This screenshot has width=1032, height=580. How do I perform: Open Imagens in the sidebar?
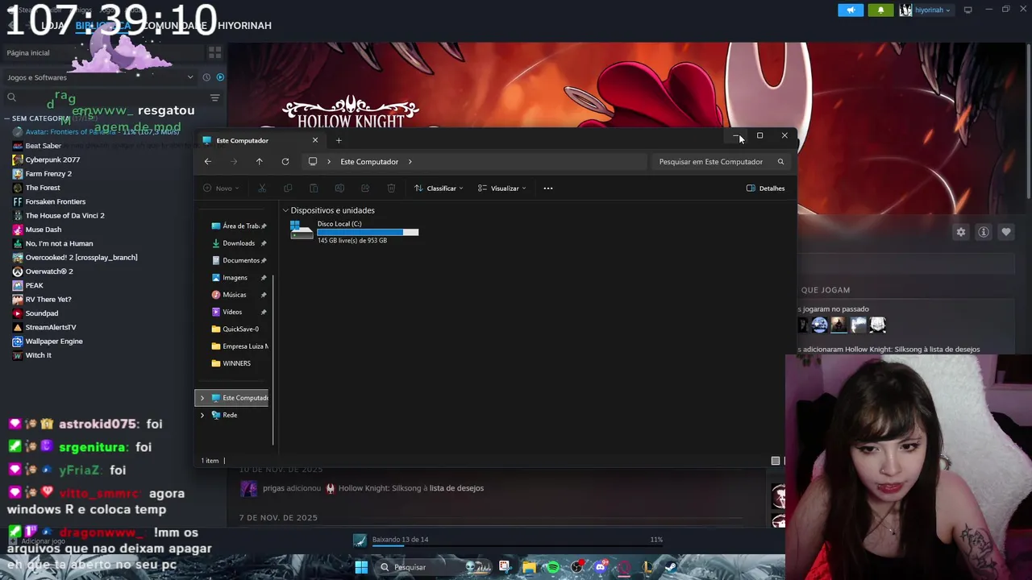(x=239, y=278)
